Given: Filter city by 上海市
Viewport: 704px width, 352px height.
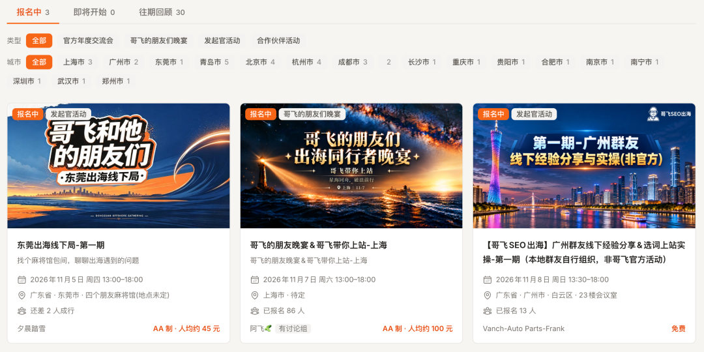Looking at the screenshot, I should pos(78,62).
